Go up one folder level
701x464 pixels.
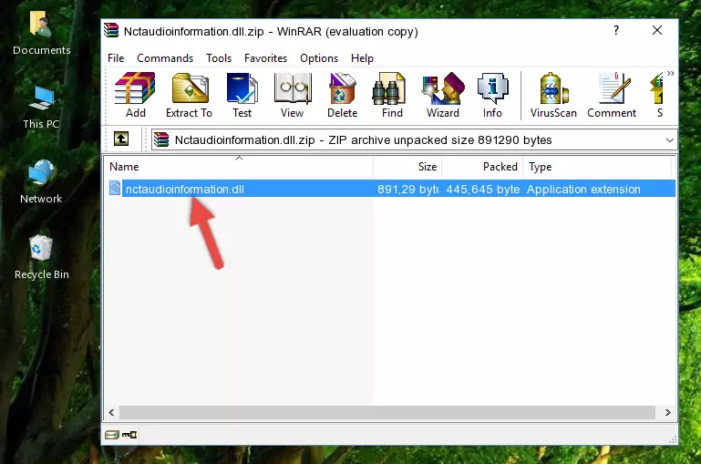121,139
